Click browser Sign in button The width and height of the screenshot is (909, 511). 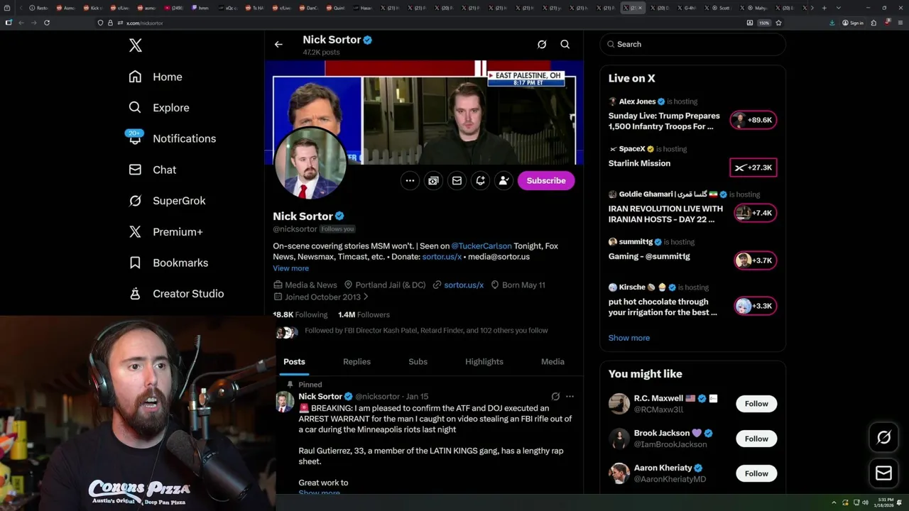click(853, 23)
